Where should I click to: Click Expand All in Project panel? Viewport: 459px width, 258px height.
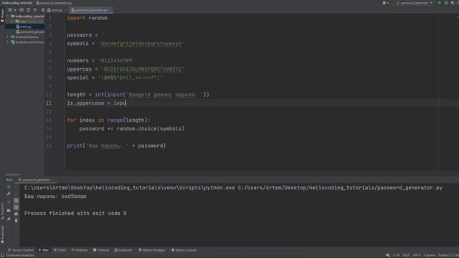coord(28,10)
